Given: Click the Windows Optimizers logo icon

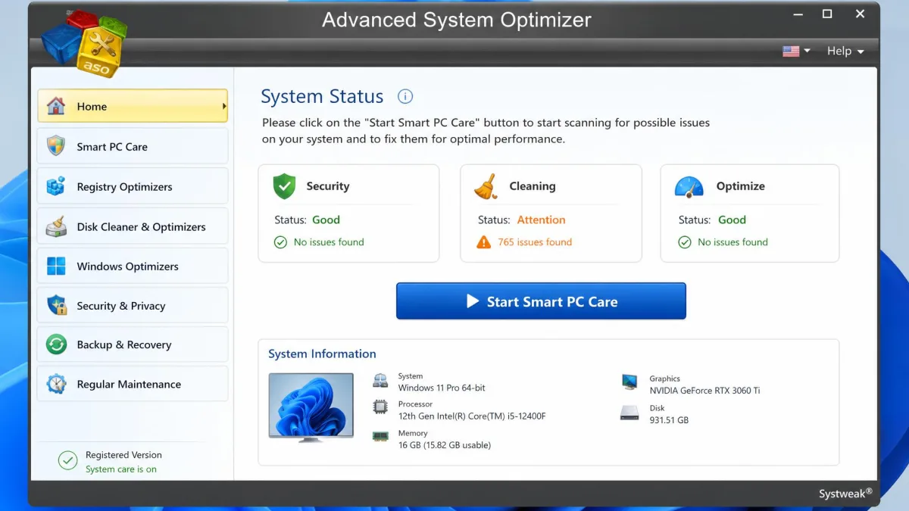Looking at the screenshot, I should coord(56,266).
